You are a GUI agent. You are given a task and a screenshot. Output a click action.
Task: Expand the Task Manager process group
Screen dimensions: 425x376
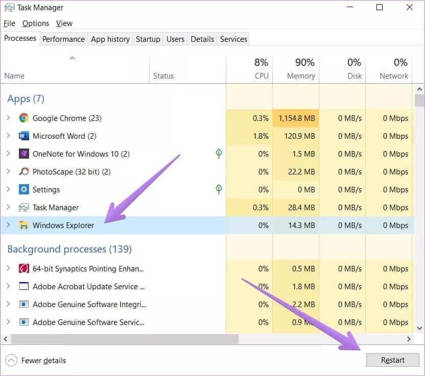pos(8,207)
